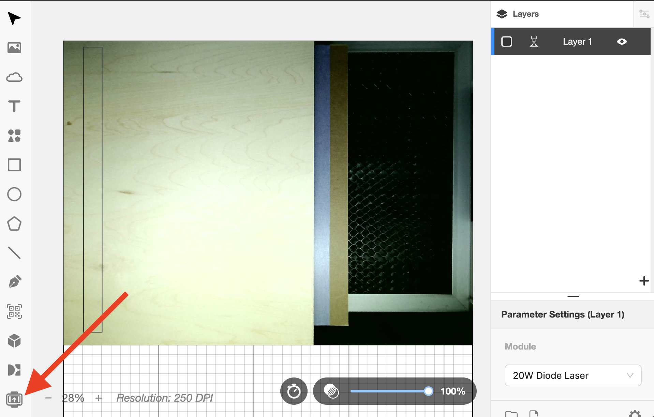This screenshot has width=654, height=417.
Task: Open the QR code generator tool
Action: click(14, 311)
